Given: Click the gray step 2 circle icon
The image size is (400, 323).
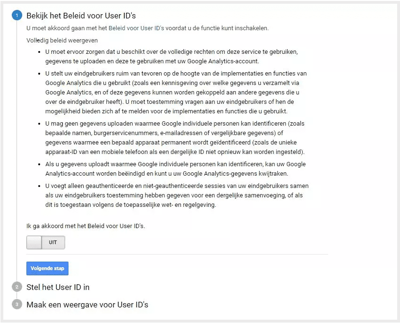Looking at the screenshot, I should (17, 287).
